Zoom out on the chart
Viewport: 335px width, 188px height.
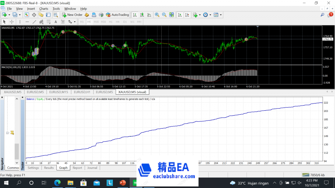click(x=164, y=15)
